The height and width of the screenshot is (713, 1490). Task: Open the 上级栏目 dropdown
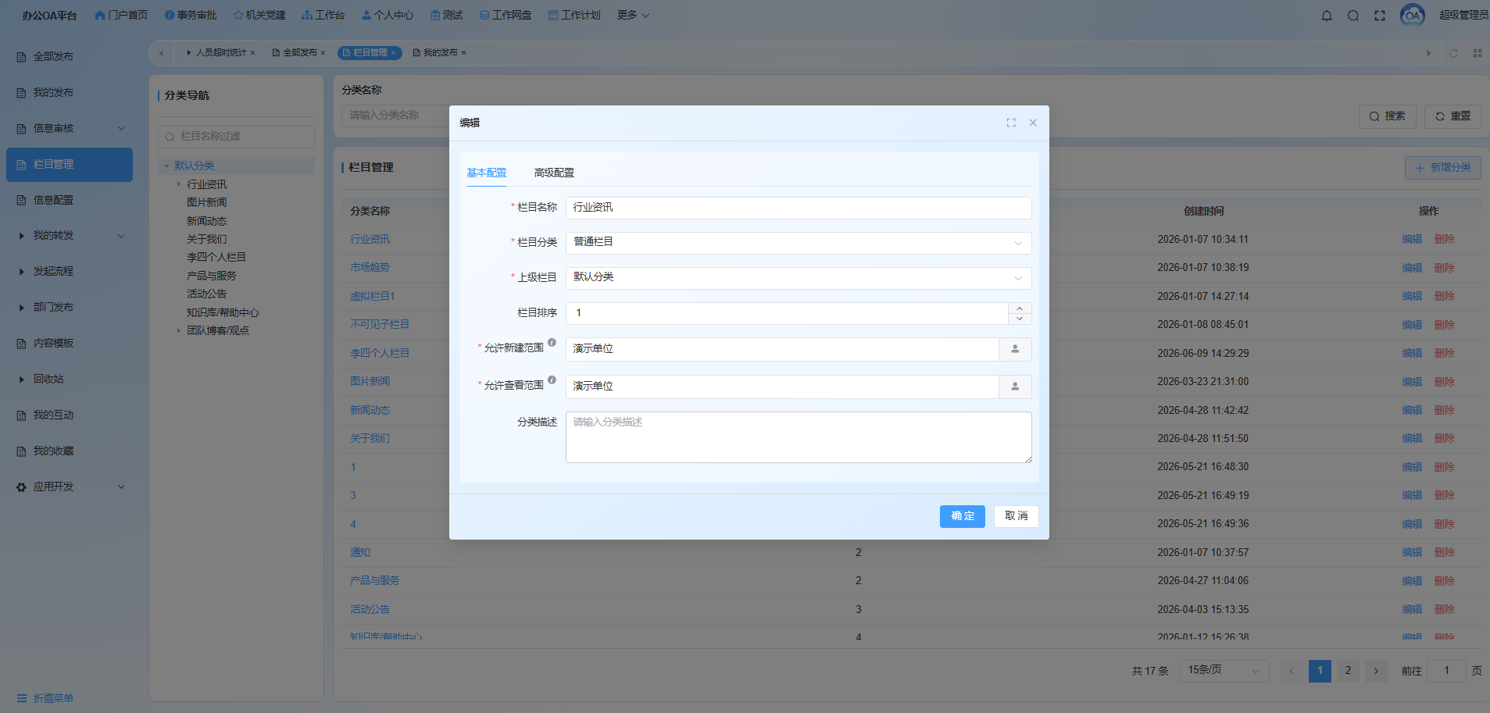click(799, 278)
